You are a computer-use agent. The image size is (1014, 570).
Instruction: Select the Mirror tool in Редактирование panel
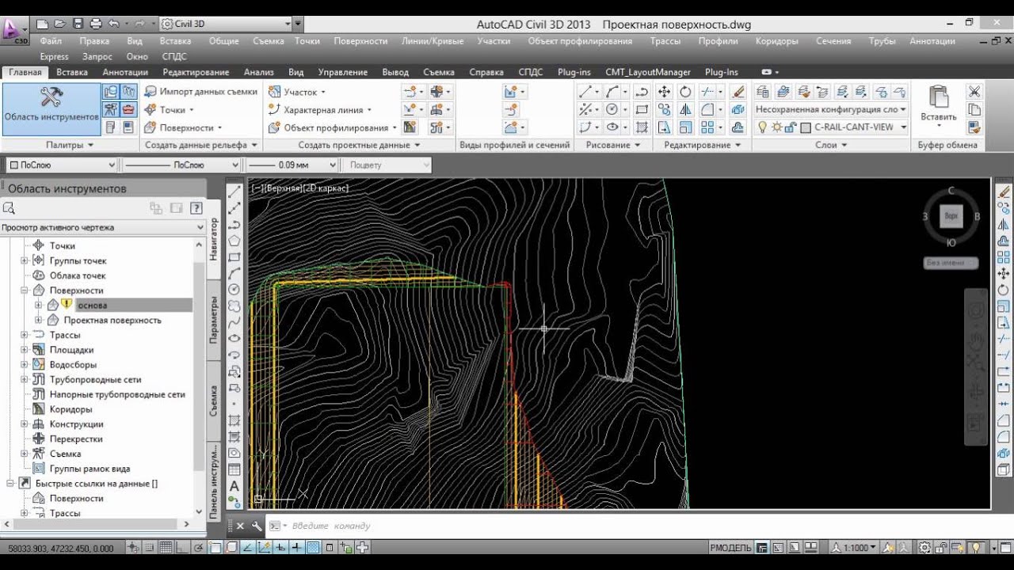coord(686,109)
